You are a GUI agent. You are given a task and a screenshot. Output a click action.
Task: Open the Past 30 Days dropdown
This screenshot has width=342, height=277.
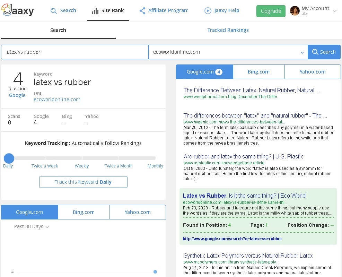[32, 227]
